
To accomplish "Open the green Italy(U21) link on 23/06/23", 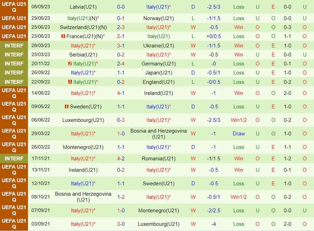I will coord(159,36).
